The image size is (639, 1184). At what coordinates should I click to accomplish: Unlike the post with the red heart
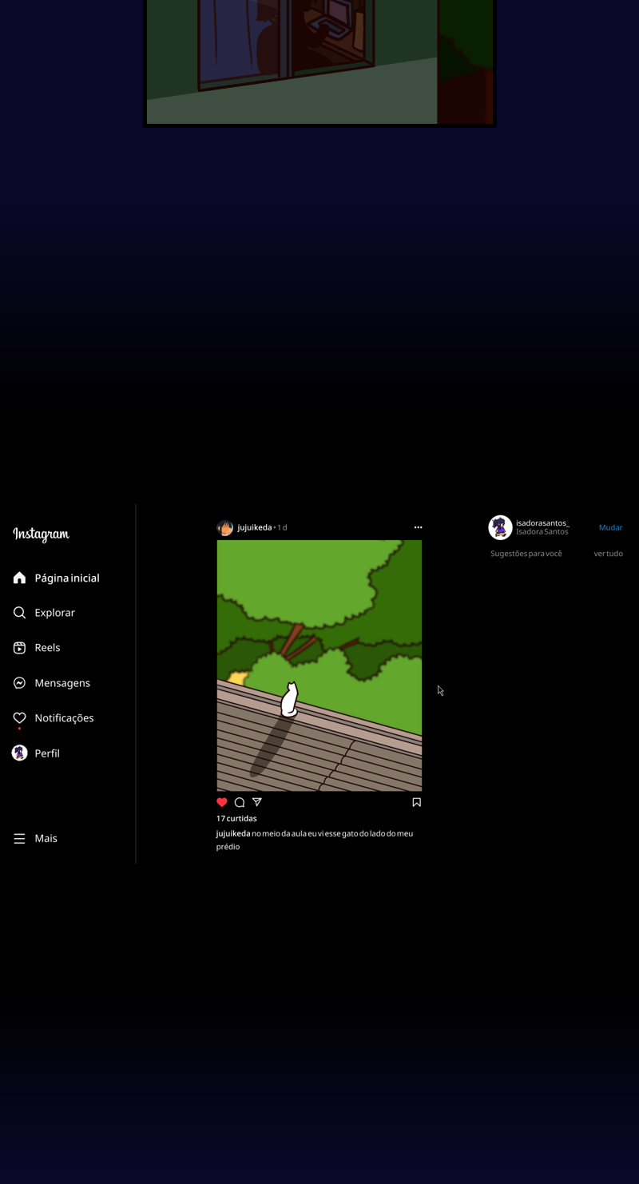[x=222, y=802]
